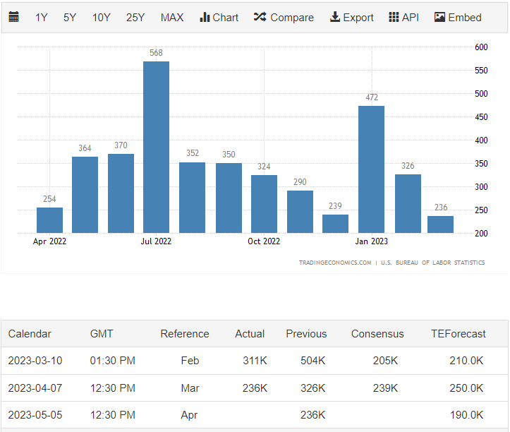Switch chart to 25Y range
510x432 pixels.
click(135, 17)
